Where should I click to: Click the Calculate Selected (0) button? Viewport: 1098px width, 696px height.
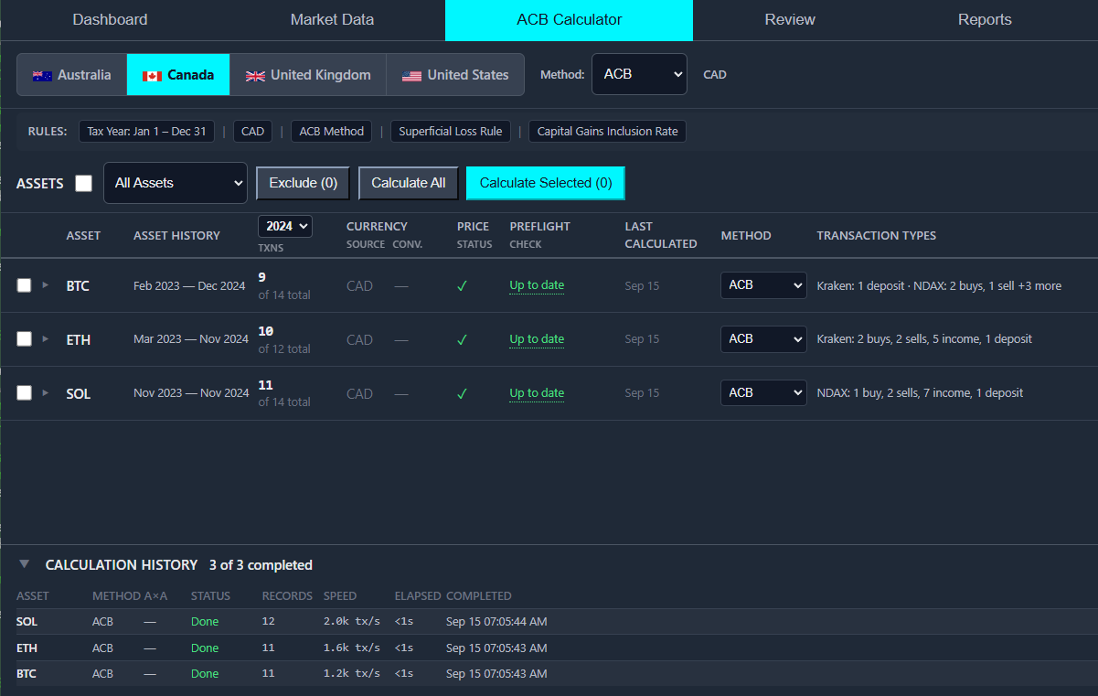coord(546,183)
